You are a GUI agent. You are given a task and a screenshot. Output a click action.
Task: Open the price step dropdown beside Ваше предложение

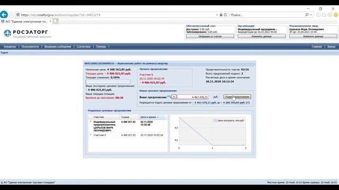click(x=174, y=97)
